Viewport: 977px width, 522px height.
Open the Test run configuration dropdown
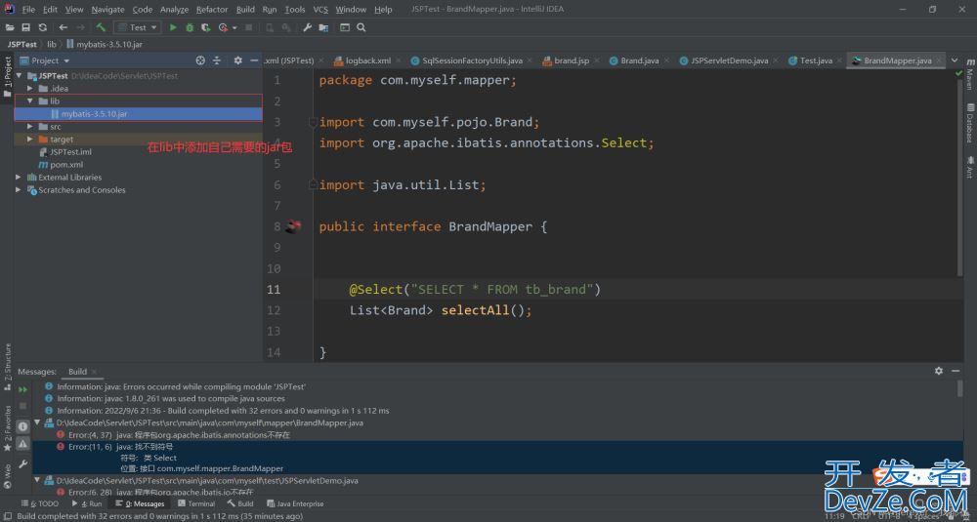pyautogui.click(x=137, y=27)
